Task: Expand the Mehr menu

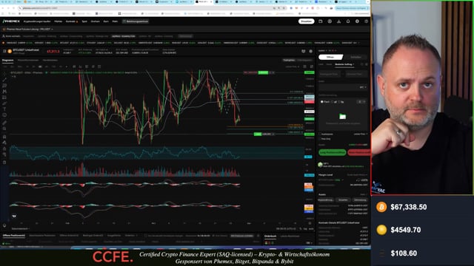Action: tap(115, 21)
